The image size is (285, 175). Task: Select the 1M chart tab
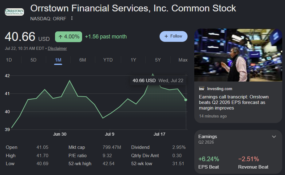[58, 60]
